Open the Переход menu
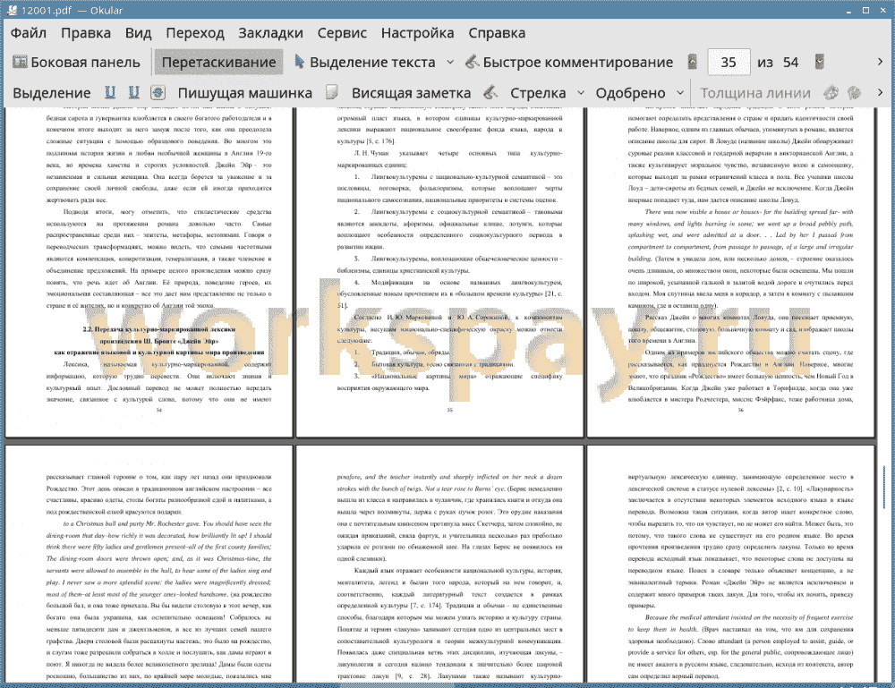This screenshot has height=688, width=895. [x=194, y=33]
